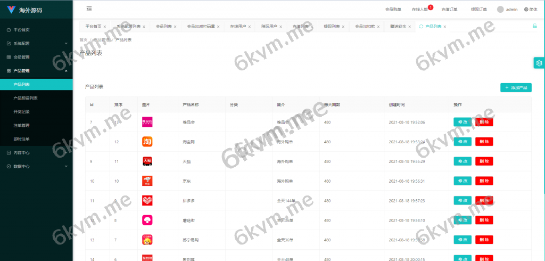Open 会员购单 in the top bar
545x261 pixels.
[x=393, y=10]
